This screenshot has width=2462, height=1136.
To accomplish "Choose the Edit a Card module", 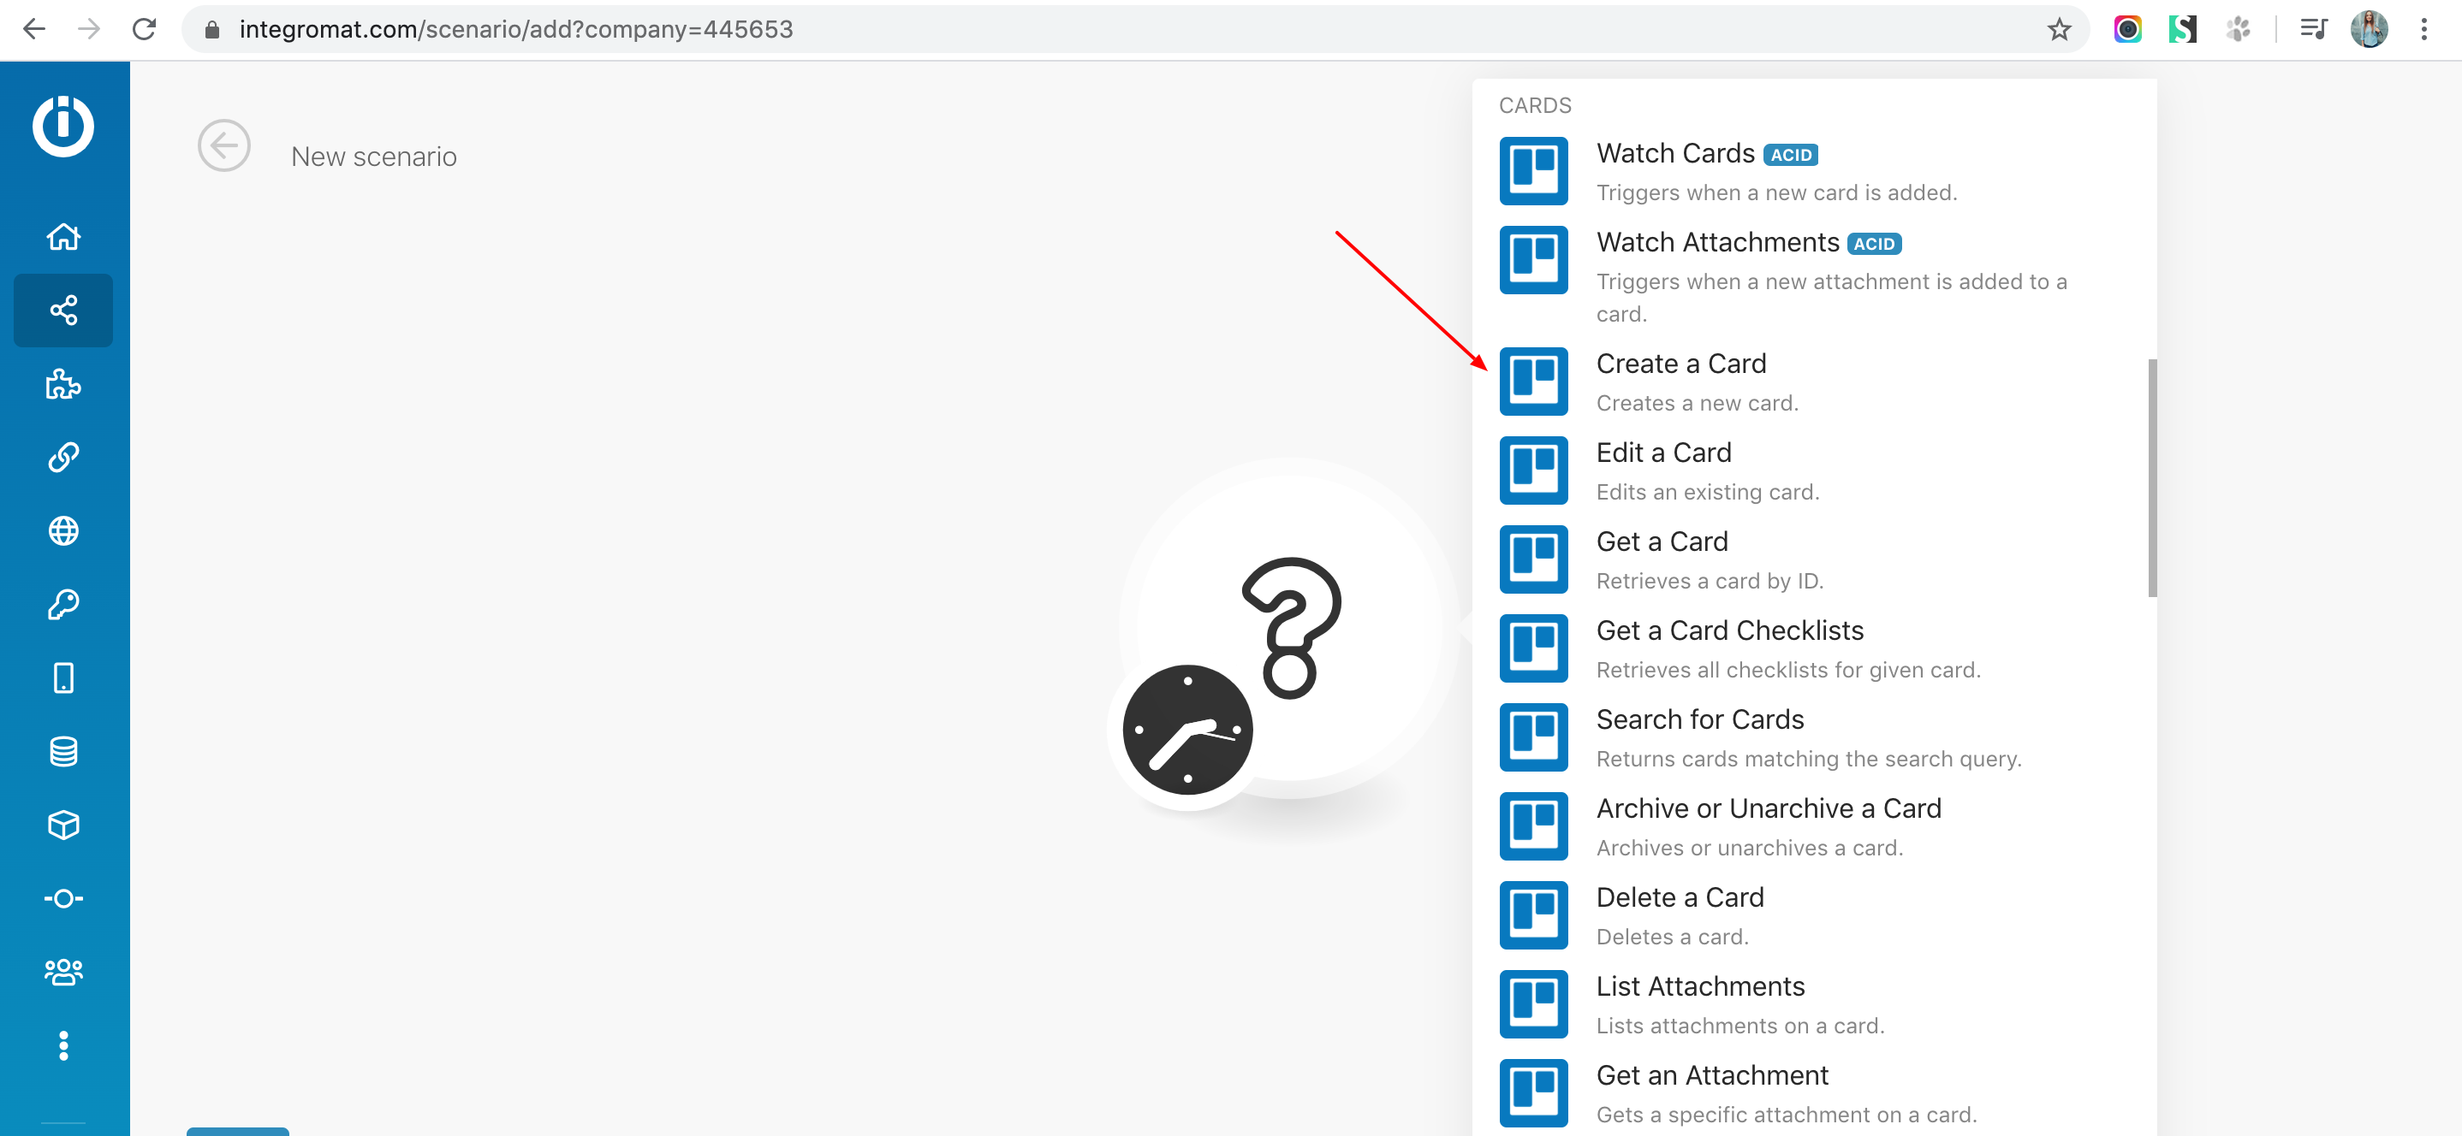I will click(1663, 453).
